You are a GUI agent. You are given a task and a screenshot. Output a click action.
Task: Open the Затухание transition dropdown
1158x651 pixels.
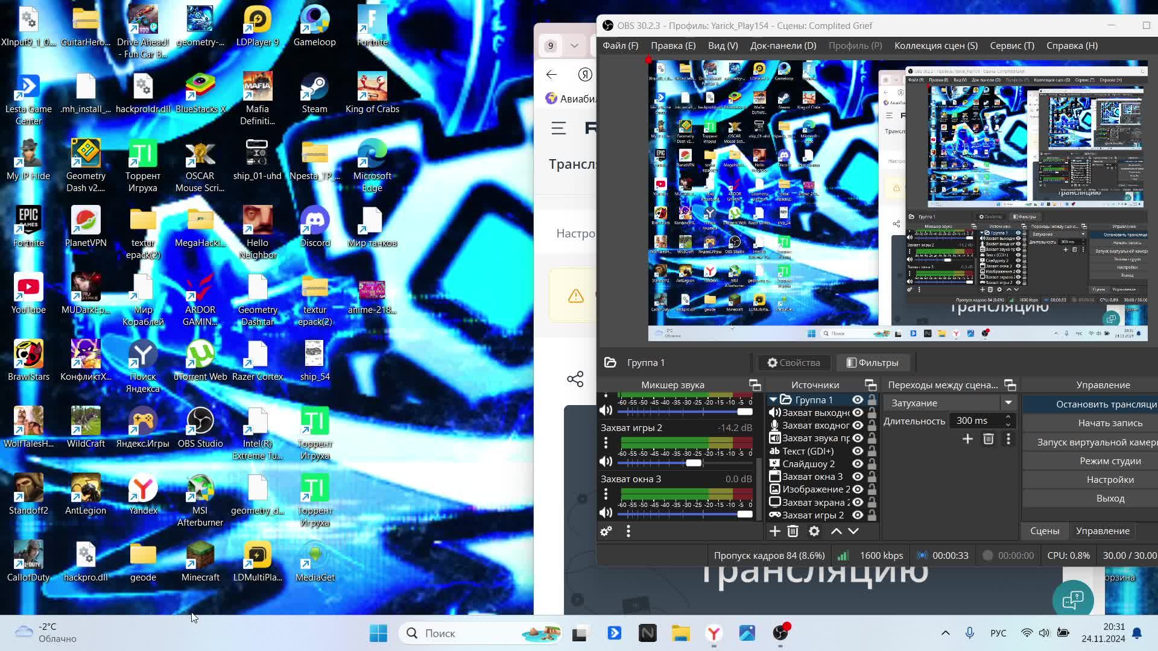click(1008, 403)
